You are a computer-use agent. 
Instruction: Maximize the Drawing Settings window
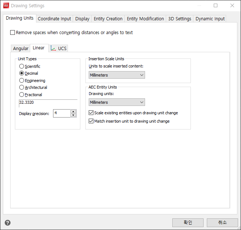click(x=216, y=6)
